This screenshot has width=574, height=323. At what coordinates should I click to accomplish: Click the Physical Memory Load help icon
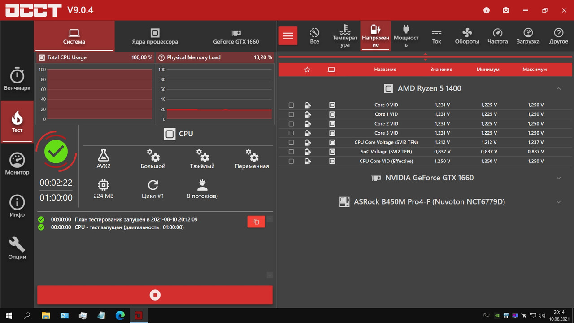(161, 57)
